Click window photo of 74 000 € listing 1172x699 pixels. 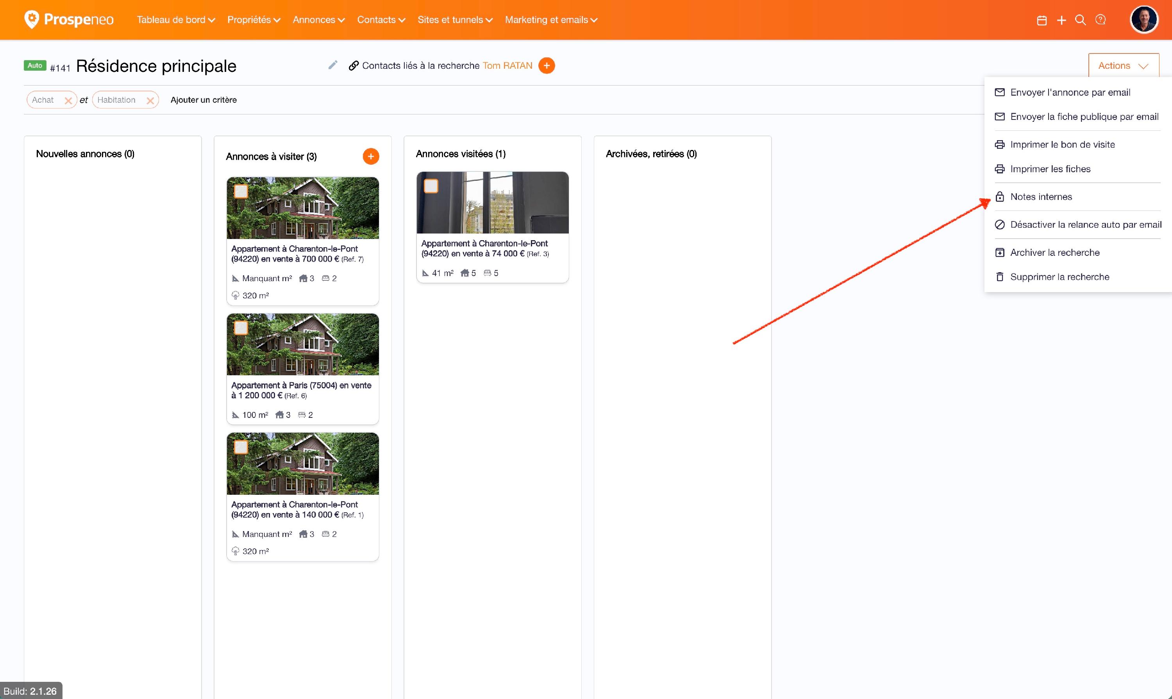tap(493, 203)
